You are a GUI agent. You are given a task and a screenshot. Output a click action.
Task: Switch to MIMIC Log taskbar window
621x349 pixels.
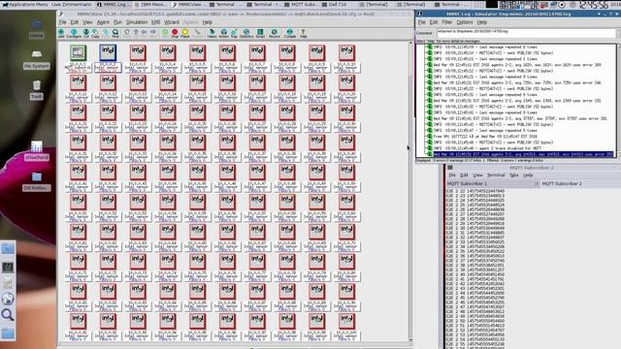tap(114, 4)
